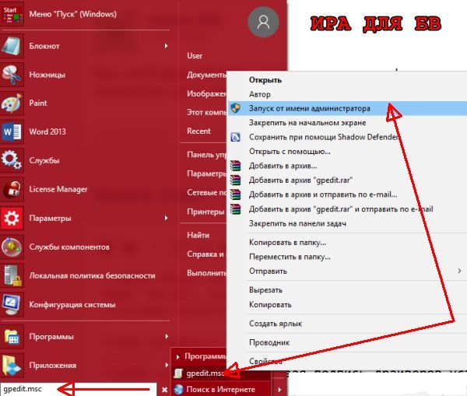Viewport: 467px width, 396px height.
Task: Expand the Программы submenu arrow
Action: 166,336
